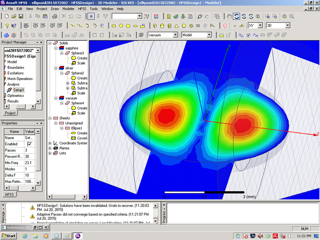Collapse the Solids tree node

50,43
